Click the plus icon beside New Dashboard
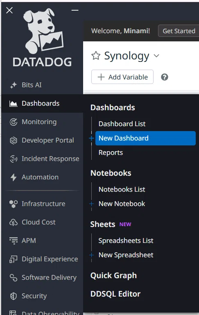This screenshot has width=199, height=315. (92, 138)
